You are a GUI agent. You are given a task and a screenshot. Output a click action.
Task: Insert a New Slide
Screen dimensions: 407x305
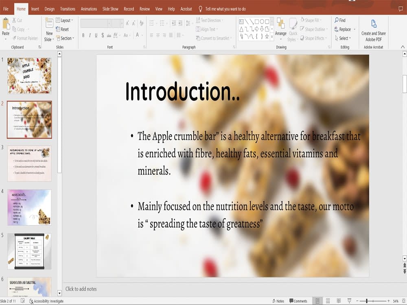tap(49, 30)
